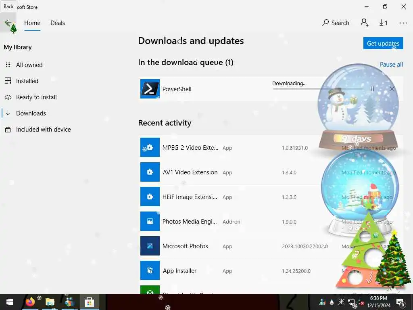Click the snowflake tray icon
This screenshot has width=413, height=310.
(341, 302)
